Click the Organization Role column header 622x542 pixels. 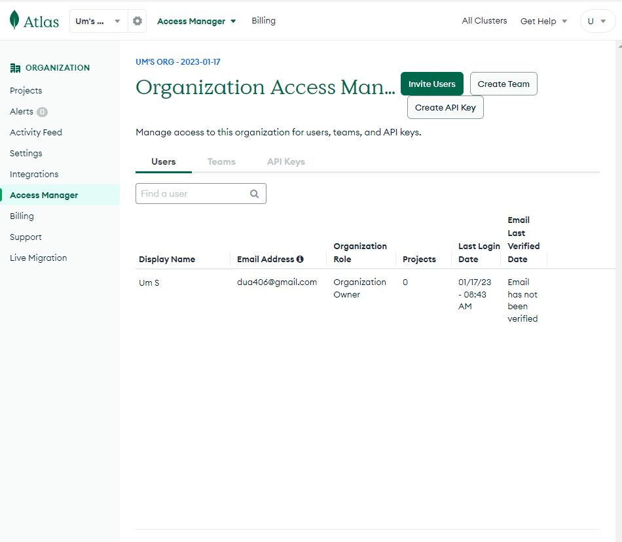[360, 252]
